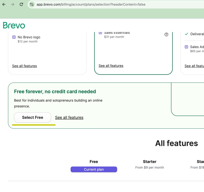Click the 'No Brevo logo' add-on text

tap(29, 37)
